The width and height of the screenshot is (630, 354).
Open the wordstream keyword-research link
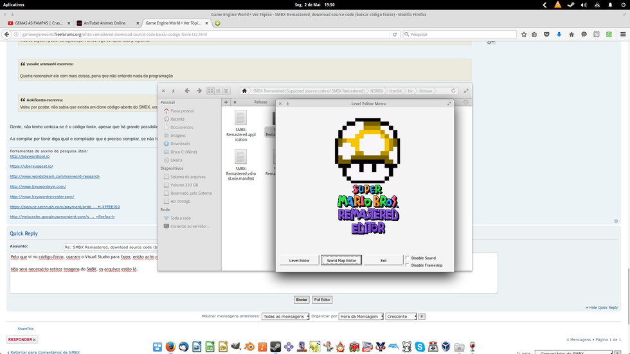coord(55,176)
